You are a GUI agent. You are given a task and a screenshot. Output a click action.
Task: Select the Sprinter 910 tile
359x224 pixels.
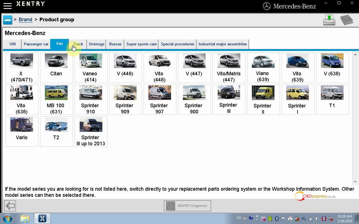point(91,100)
